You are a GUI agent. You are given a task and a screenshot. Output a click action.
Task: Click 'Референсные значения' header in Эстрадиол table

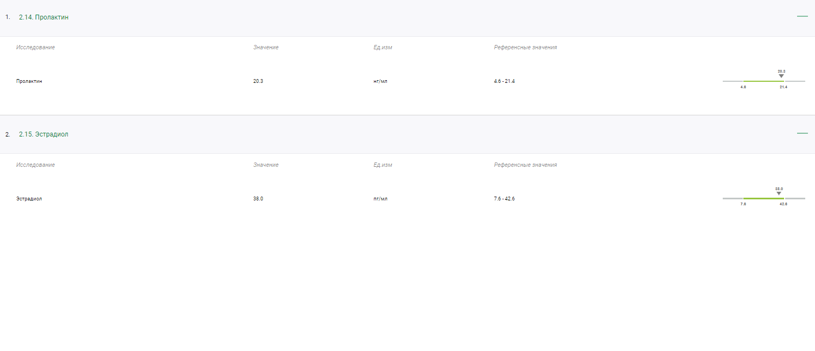coord(525,165)
